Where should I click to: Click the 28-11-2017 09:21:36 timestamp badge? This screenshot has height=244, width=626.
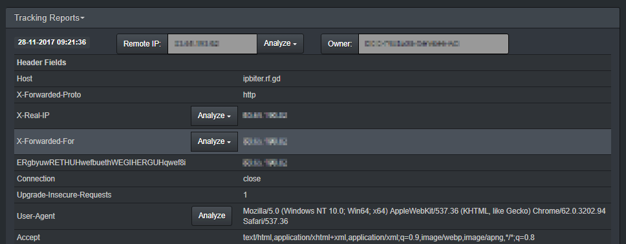pos(52,42)
